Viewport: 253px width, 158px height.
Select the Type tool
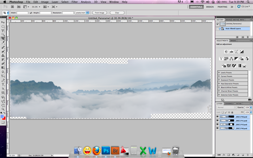(x=3, y=84)
